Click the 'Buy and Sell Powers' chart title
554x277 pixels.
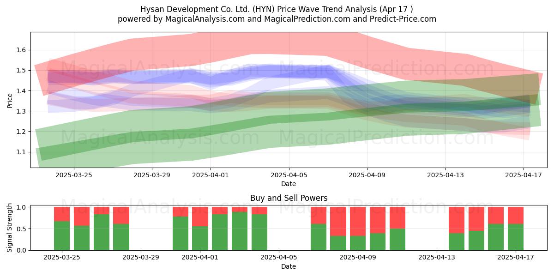pyautogui.click(x=289, y=198)
